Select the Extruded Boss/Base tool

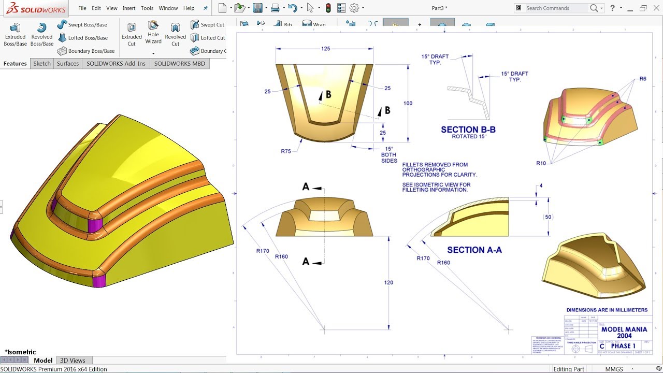(x=15, y=34)
